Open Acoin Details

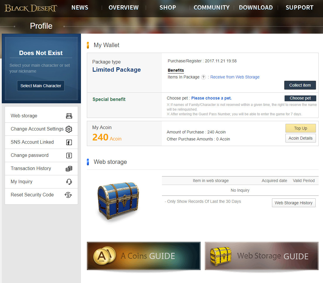pos(300,138)
